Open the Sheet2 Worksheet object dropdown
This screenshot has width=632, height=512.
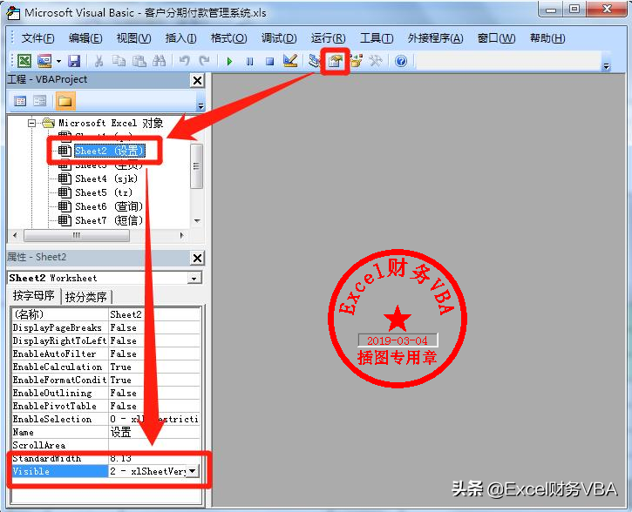click(x=194, y=278)
